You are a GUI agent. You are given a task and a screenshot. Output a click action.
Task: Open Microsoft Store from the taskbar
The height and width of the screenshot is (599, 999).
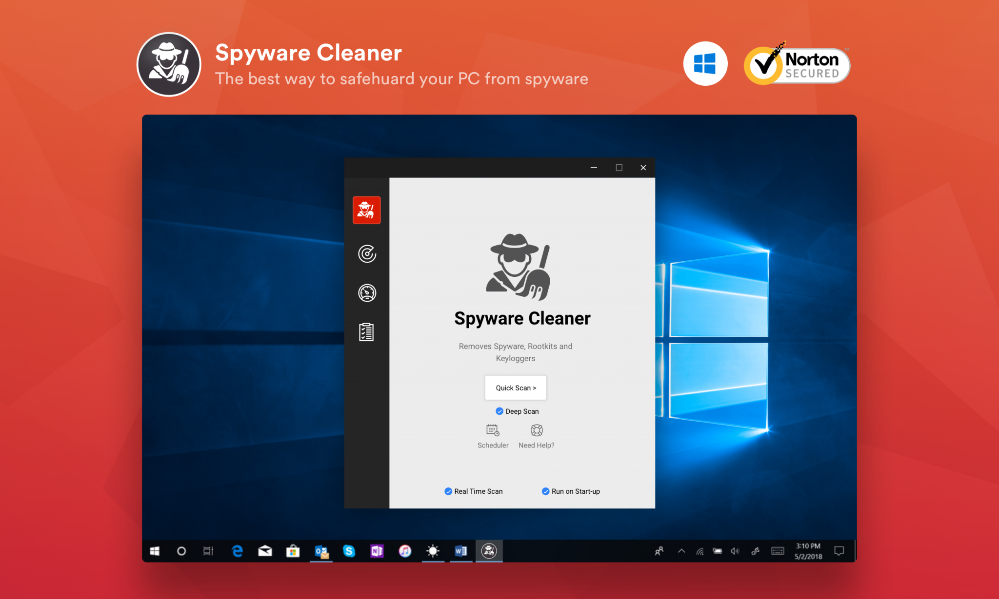click(293, 551)
